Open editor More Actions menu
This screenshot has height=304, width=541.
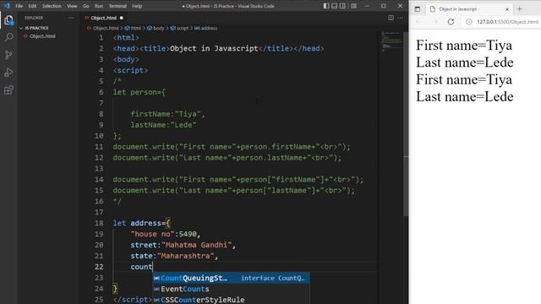[400, 18]
